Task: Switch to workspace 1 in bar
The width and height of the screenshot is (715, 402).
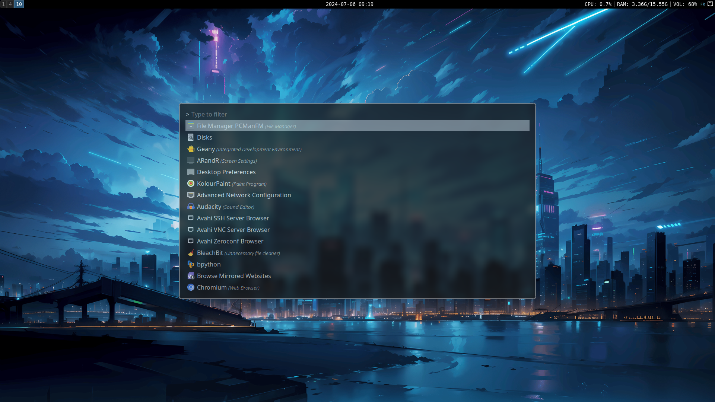Action: [x=3, y=4]
